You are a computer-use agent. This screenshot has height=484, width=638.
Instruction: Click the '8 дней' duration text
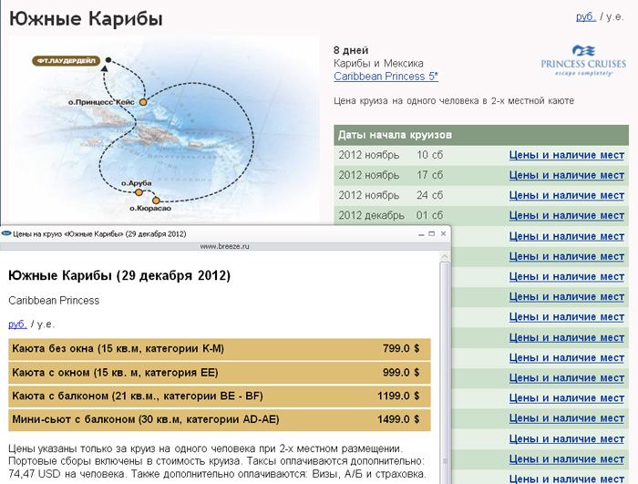coord(351,50)
